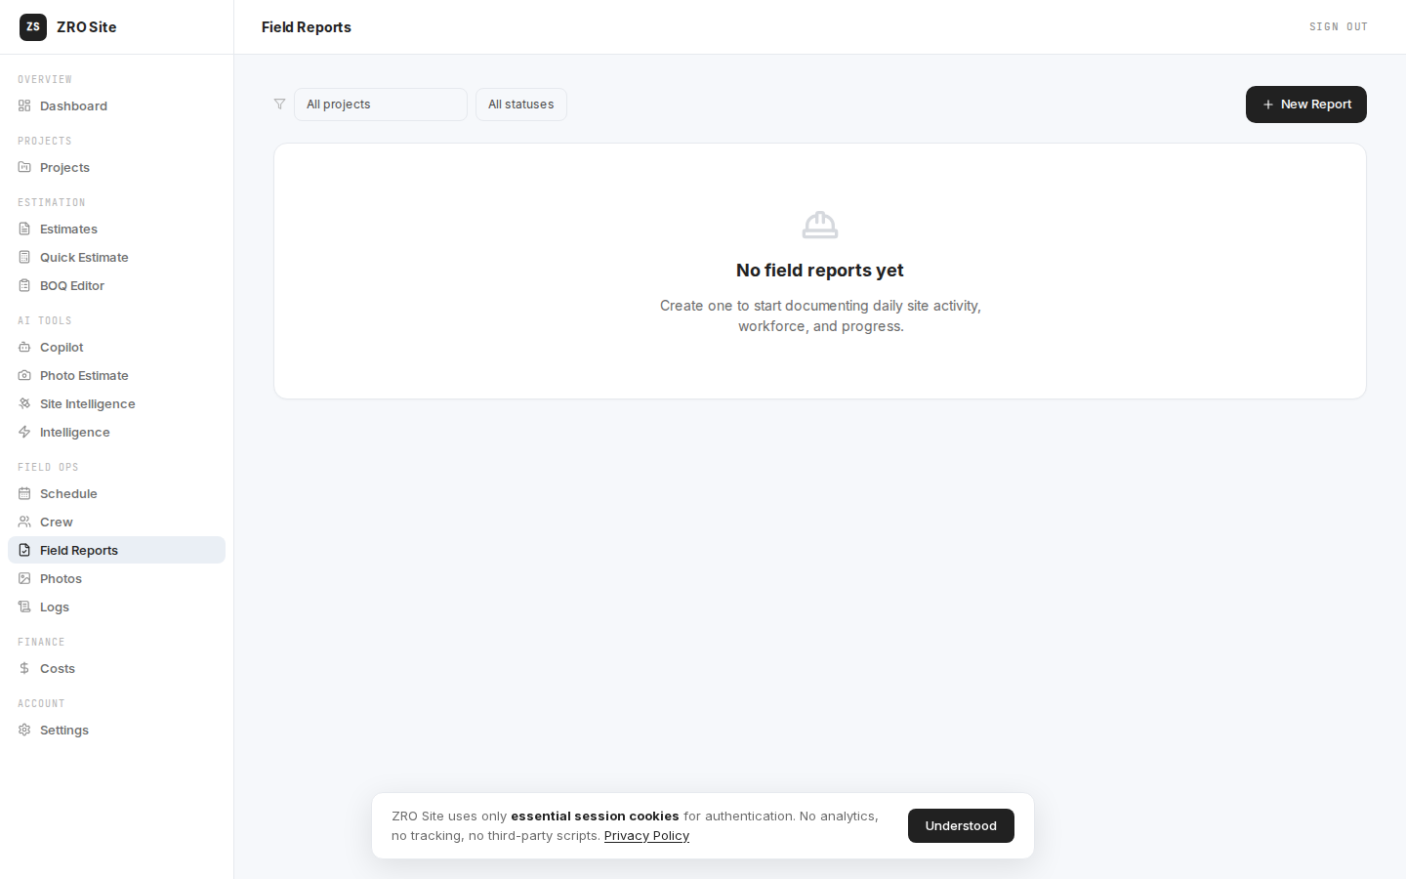Click the Intelligence lightning bolt icon
Viewport: 1406px width, 879px height.
pyautogui.click(x=24, y=432)
